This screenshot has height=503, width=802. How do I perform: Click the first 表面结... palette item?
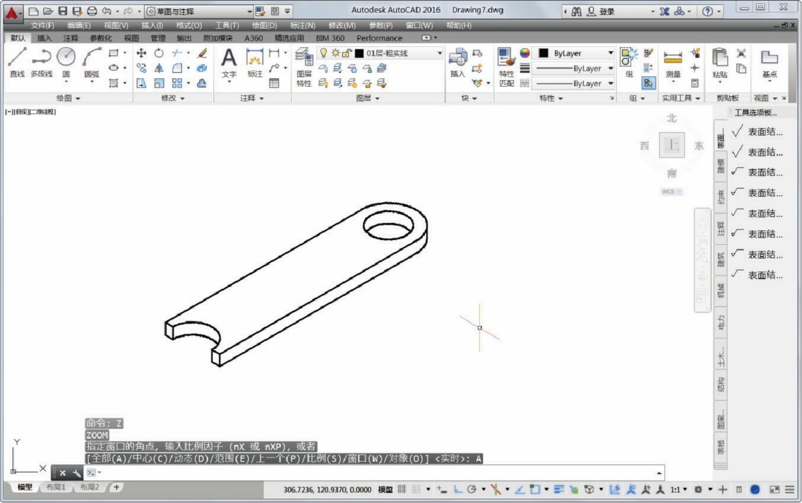(757, 132)
